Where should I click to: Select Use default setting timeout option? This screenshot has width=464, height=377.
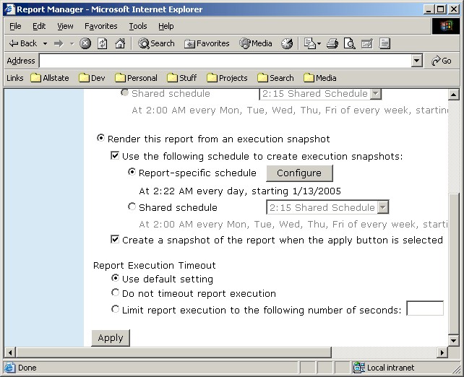tap(115, 278)
